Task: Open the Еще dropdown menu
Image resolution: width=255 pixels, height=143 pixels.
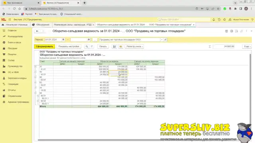Action: click(x=247, y=46)
